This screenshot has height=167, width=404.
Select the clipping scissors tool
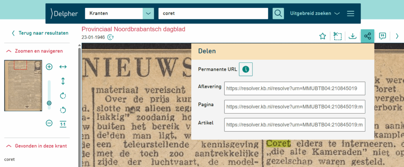coord(337,36)
